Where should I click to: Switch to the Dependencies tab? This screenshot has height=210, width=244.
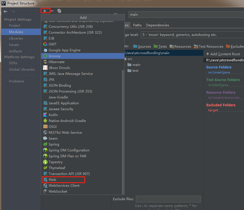158,25
